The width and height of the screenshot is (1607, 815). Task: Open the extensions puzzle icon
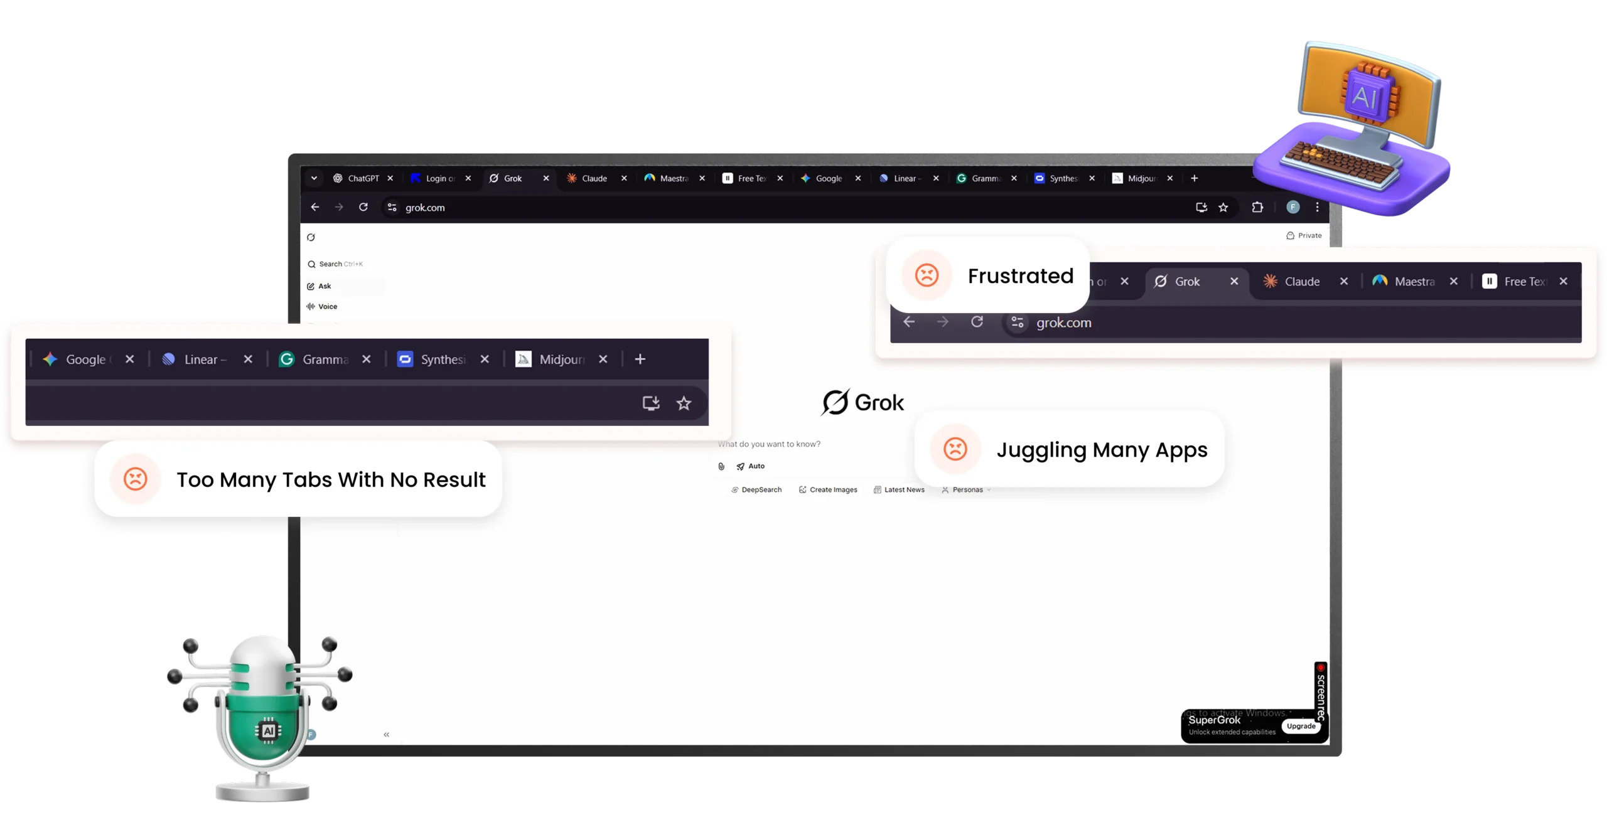[x=1257, y=207]
